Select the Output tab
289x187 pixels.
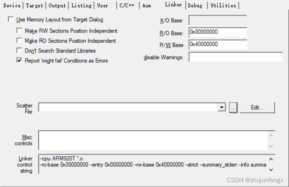(57, 6)
